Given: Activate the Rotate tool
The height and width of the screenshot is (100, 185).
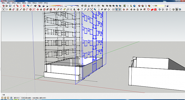Looking at the screenshot, I should click(x=44, y=9).
